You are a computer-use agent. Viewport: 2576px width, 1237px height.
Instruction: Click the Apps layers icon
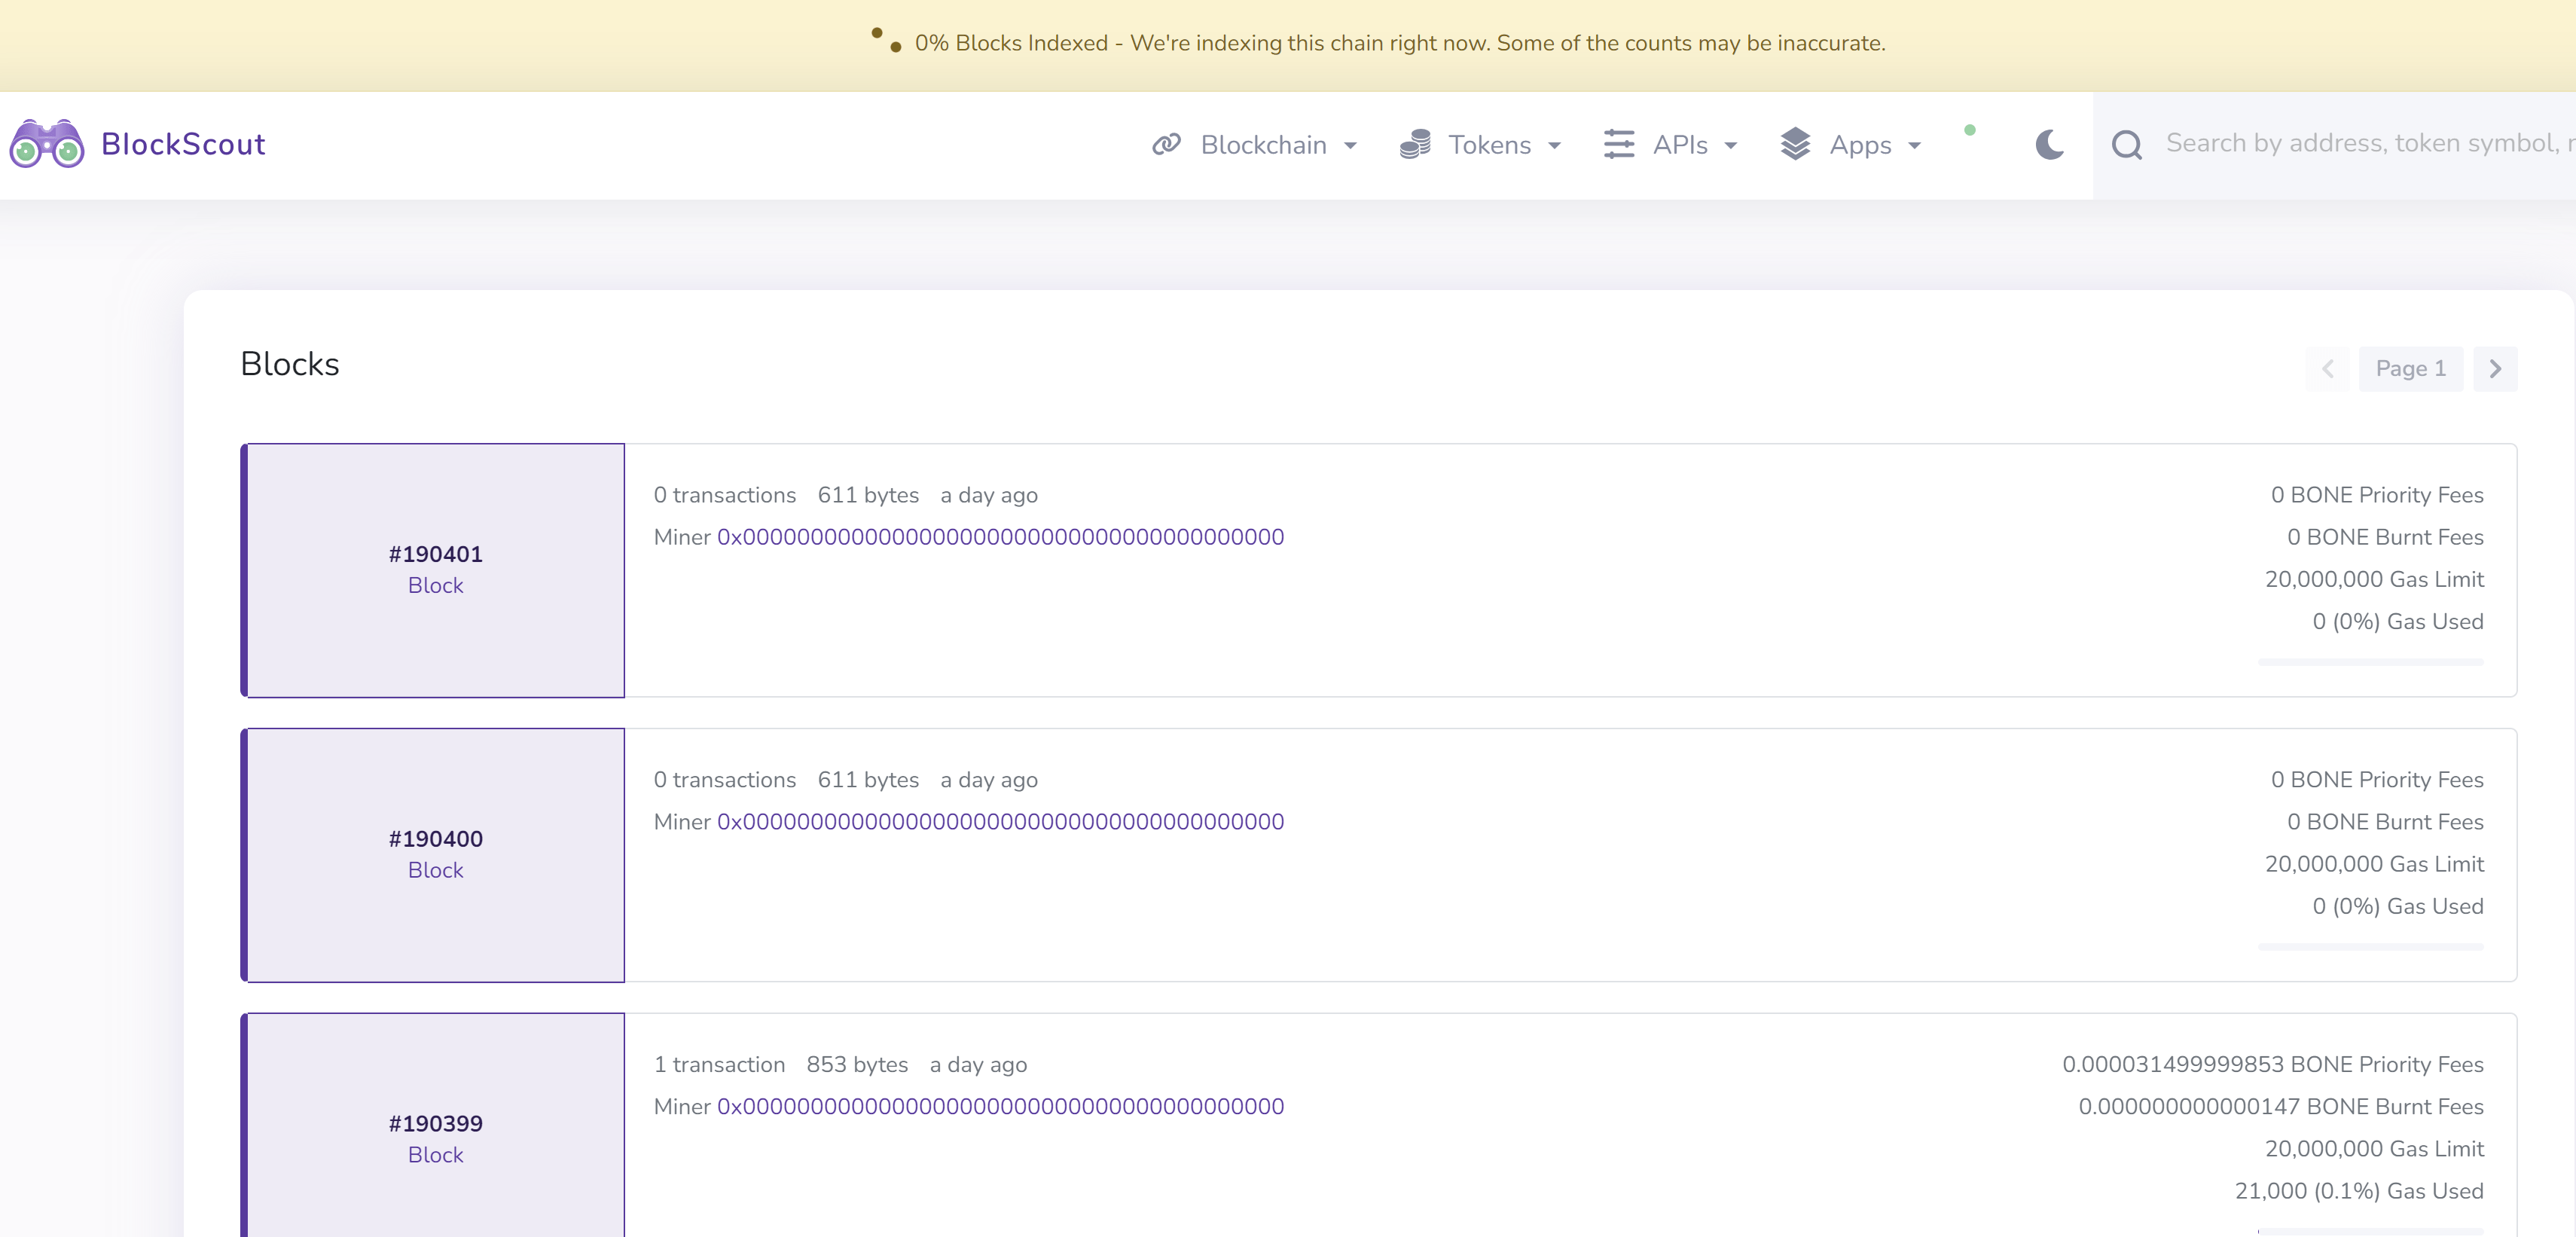(x=1795, y=144)
